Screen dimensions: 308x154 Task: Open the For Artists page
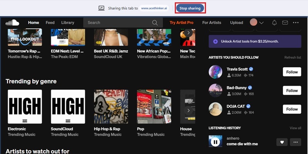click(x=211, y=23)
